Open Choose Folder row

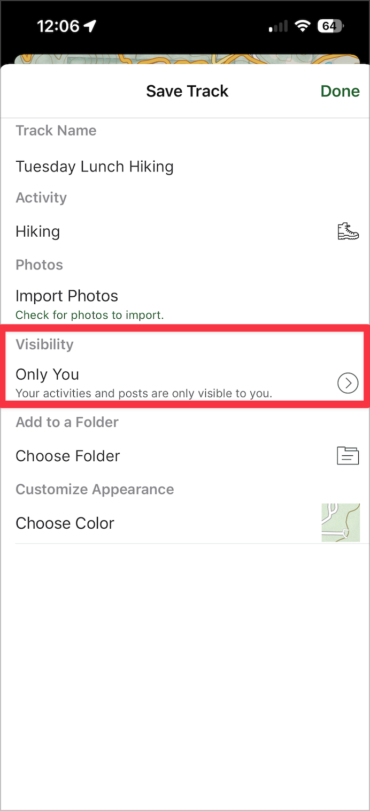pos(185,456)
